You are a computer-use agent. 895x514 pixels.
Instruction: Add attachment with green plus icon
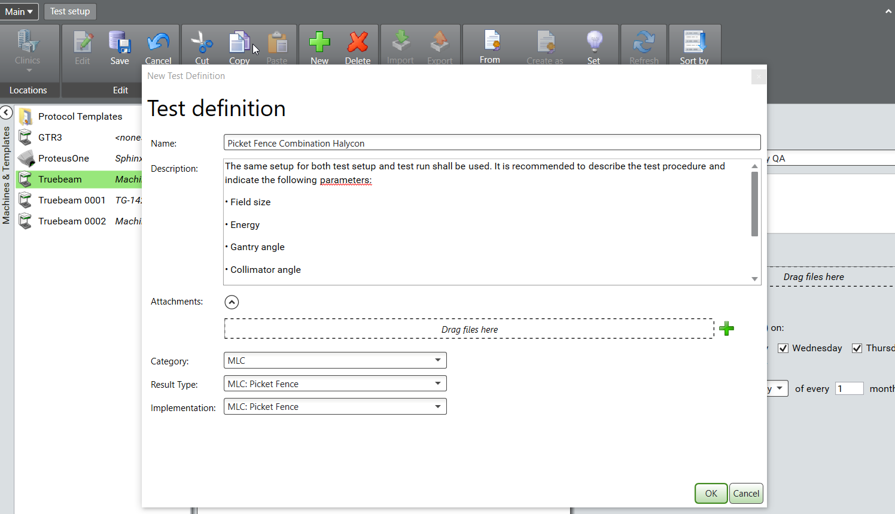coord(726,329)
